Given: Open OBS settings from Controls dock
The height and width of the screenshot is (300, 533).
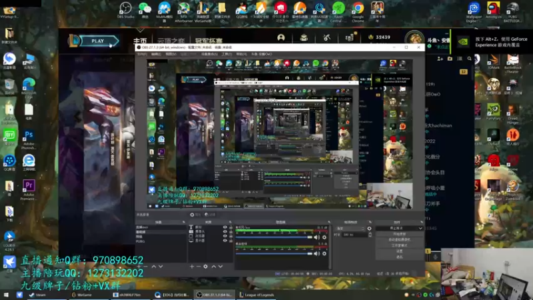Looking at the screenshot, I should 399,251.
